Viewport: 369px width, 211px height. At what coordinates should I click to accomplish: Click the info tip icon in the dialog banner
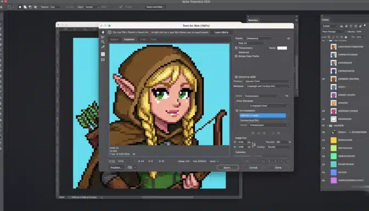click(x=110, y=32)
